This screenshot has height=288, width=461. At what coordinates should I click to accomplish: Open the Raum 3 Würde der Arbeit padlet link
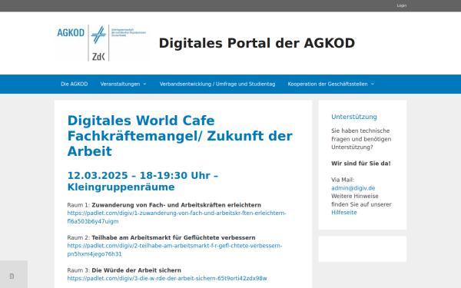coord(167,278)
